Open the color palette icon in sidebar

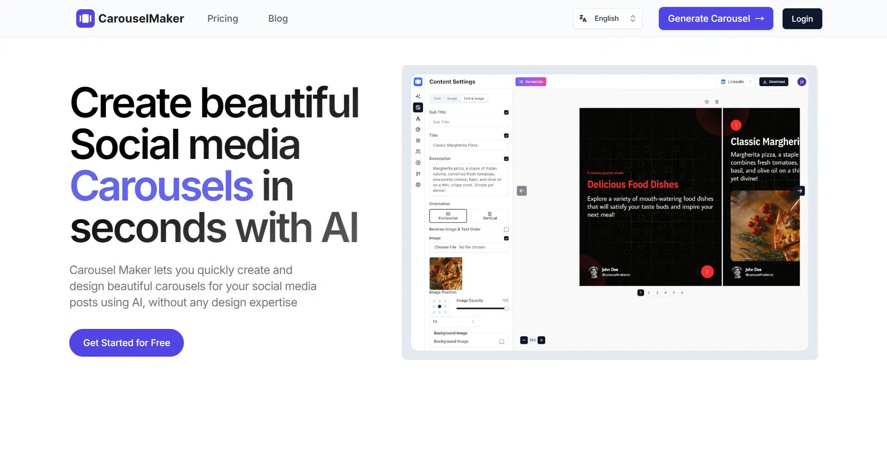click(418, 130)
